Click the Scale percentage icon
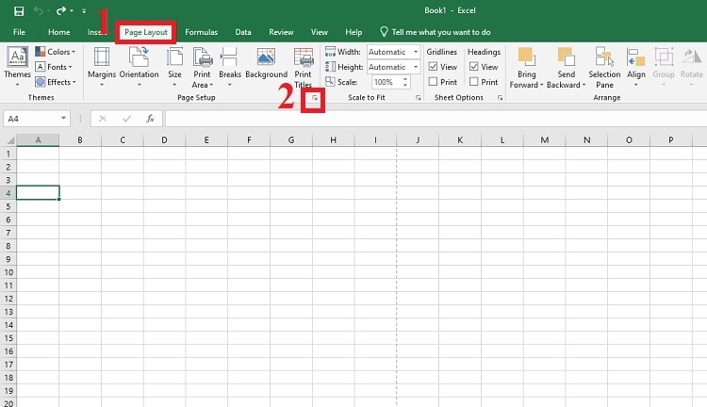Image resolution: width=707 pixels, height=407 pixels. pyautogui.click(x=330, y=82)
